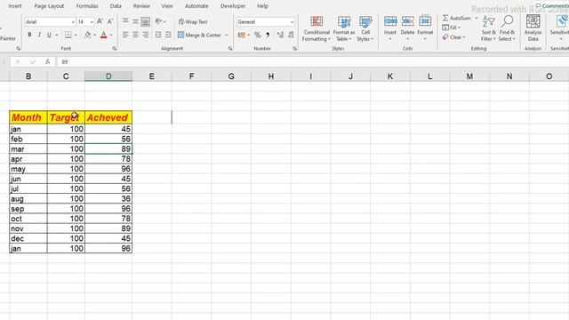The image size is (569, 320).
Task: Align text left
Action: click(x=125, y=35)
